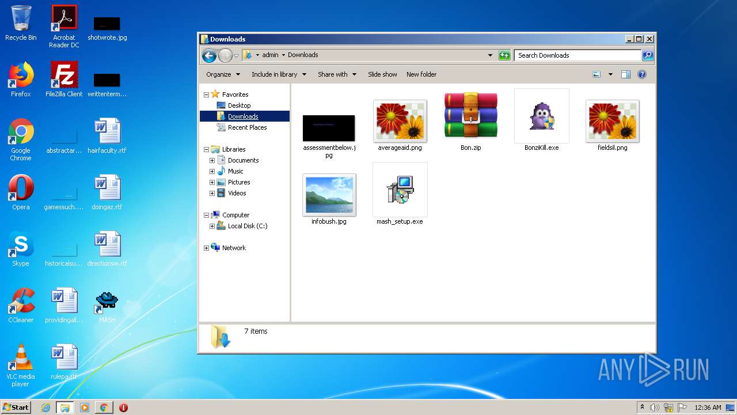The width and height of the screenshot is (737, 415).
Task: Open recent pages dropdown arrow
Action: (x=236, y=56)
